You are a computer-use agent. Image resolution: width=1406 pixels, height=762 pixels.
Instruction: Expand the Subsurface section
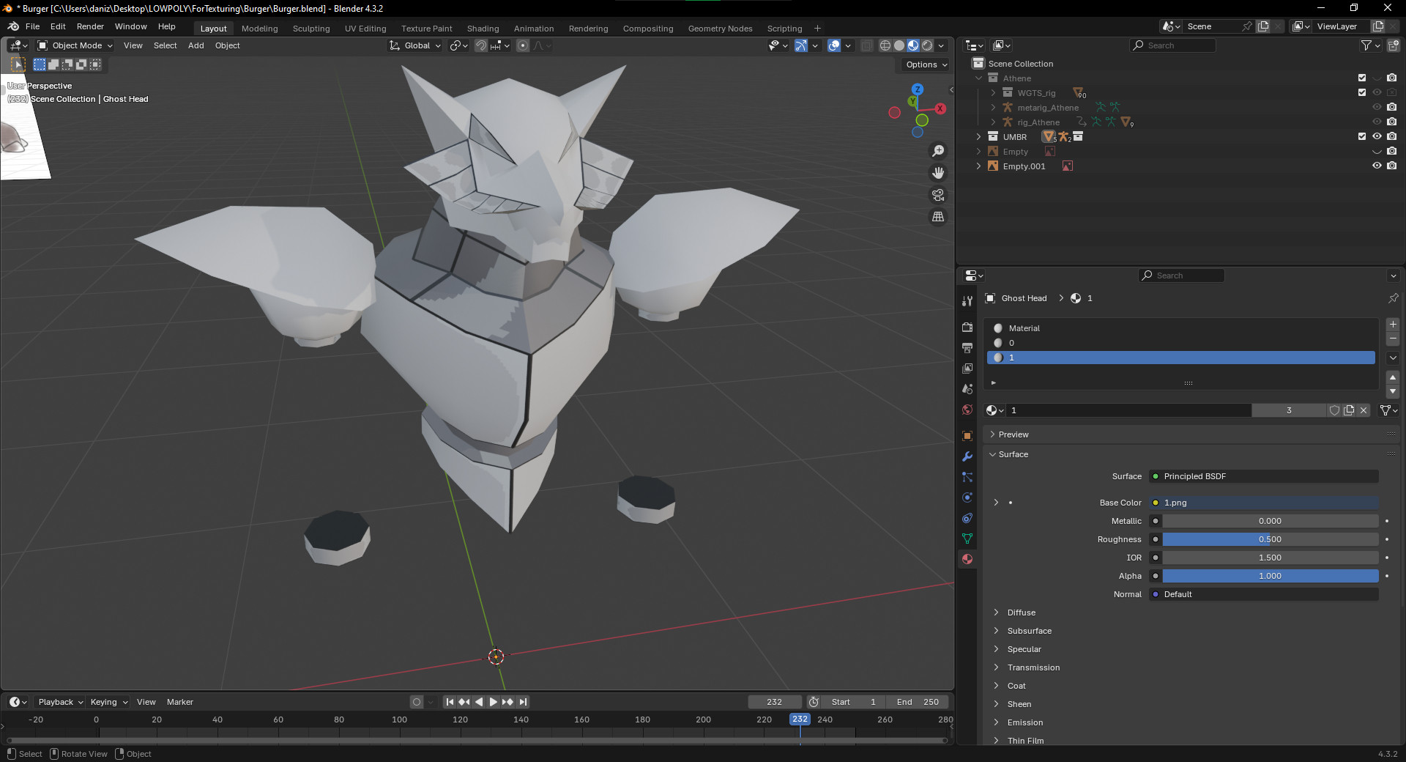point(996,631)
